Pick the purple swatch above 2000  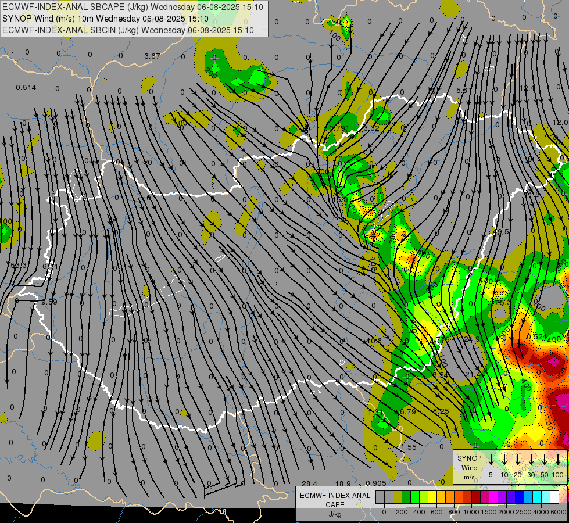(502, 497)
